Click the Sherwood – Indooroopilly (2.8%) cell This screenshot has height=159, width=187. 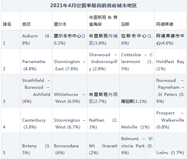point(103,62)
